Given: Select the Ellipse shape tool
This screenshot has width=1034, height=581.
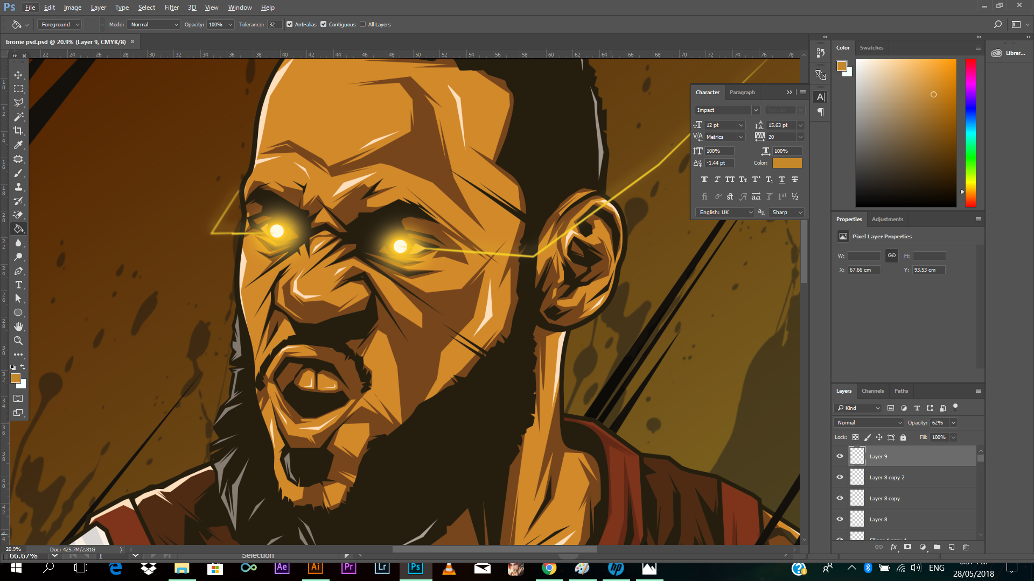Looking at the screenshot, I should coord(18,313).
